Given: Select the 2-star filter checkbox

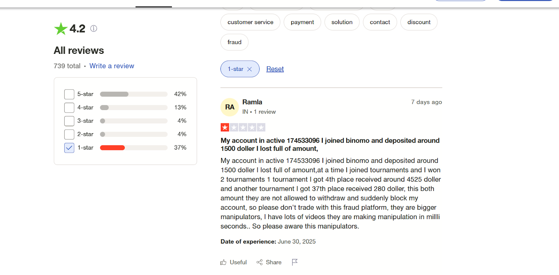Looking at the screenshot, I should point(69,134).
